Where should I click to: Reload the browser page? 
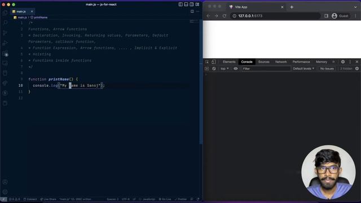224,16
